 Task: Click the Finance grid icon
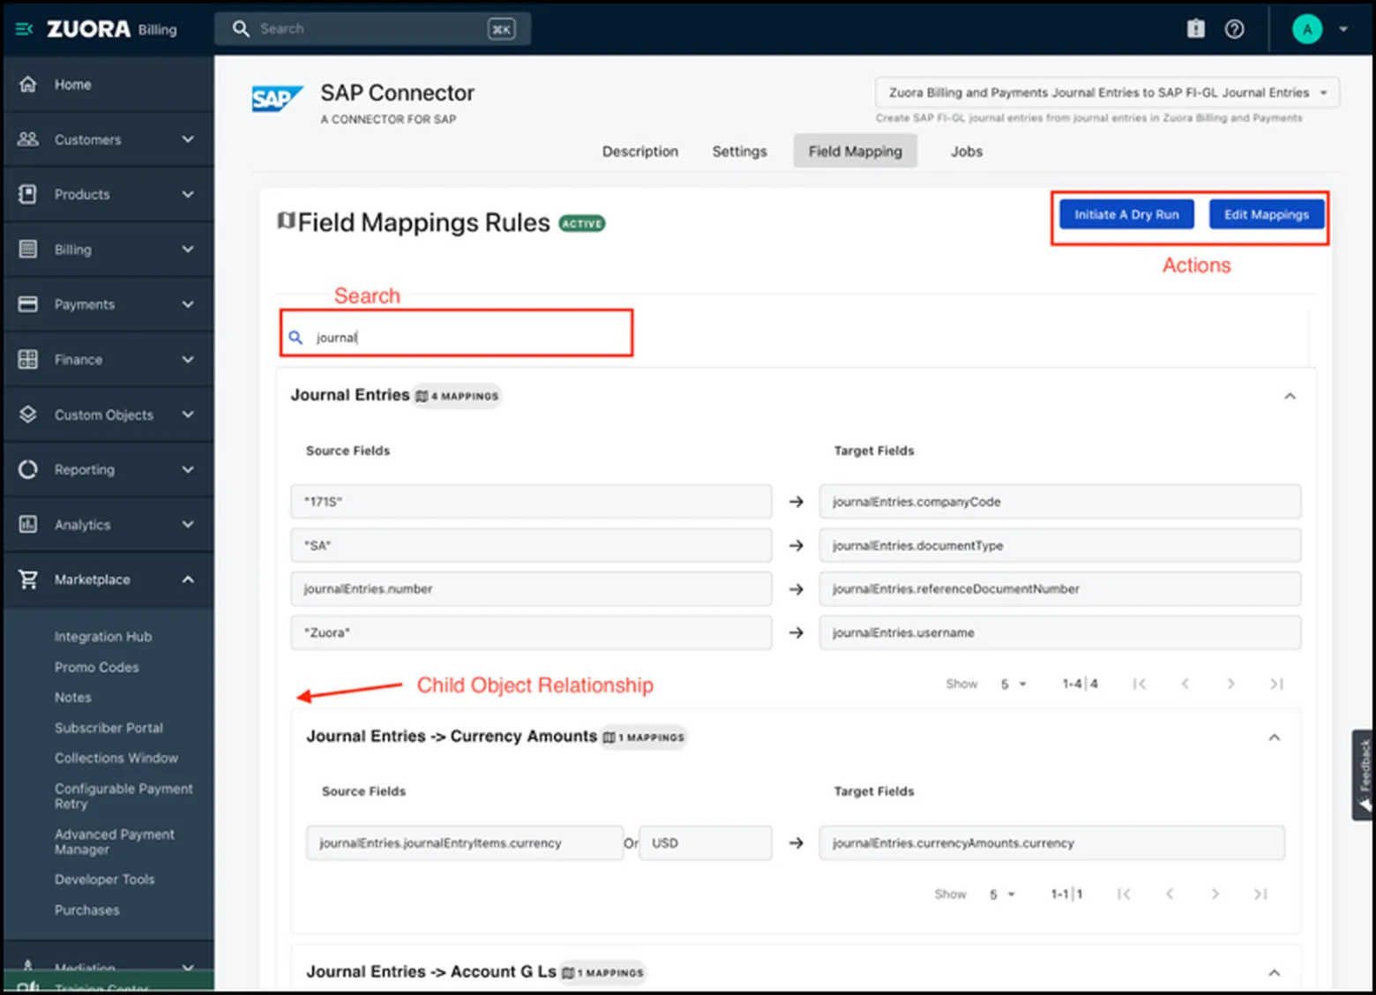coord(28,359)
